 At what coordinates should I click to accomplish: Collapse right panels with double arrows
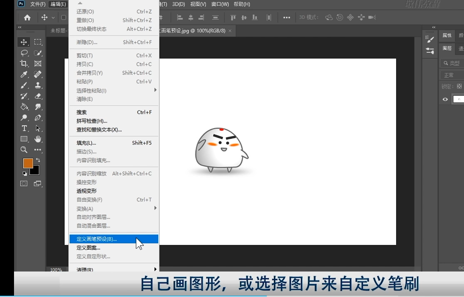pyautogui.click(x=434, y=27)
